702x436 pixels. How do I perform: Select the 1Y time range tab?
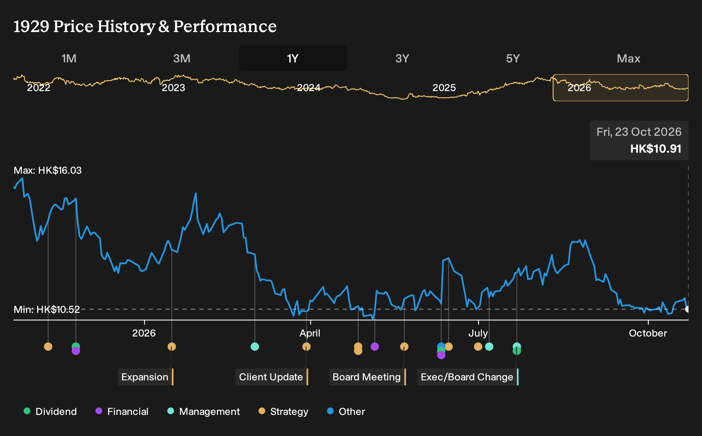pyautogui.click(x=293, y=58)
